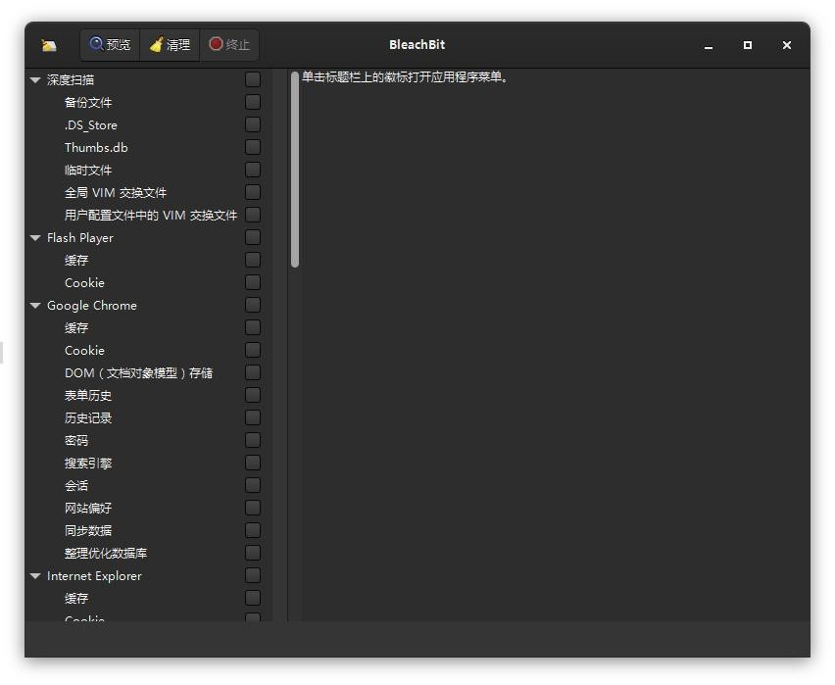Screen dimensions: 835x685
Task: Enable the DOM（文档对象模型）存储 checkbox
Action: 253,372
